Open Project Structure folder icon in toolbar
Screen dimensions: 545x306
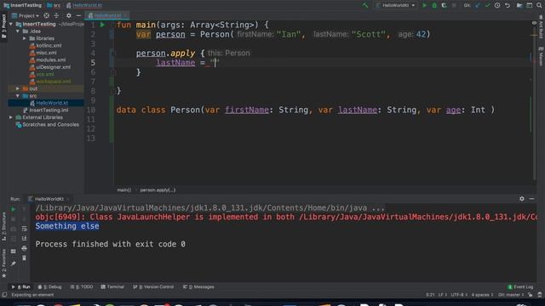click(519, 5)
